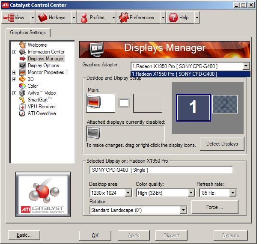Image resolution: width=274 pixels, height=244 pixels.
Task: Open the Desktop area resolution dropdown
Action: click(x=128, y=193)
